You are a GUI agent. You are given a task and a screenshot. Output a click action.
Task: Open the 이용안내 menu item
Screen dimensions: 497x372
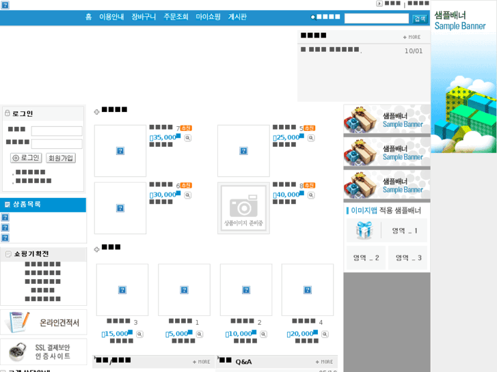tap(111, 17)
